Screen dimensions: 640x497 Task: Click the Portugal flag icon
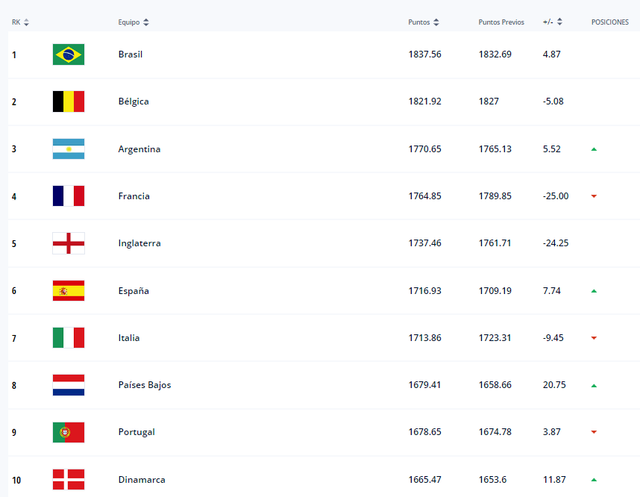tap(68, 431)
